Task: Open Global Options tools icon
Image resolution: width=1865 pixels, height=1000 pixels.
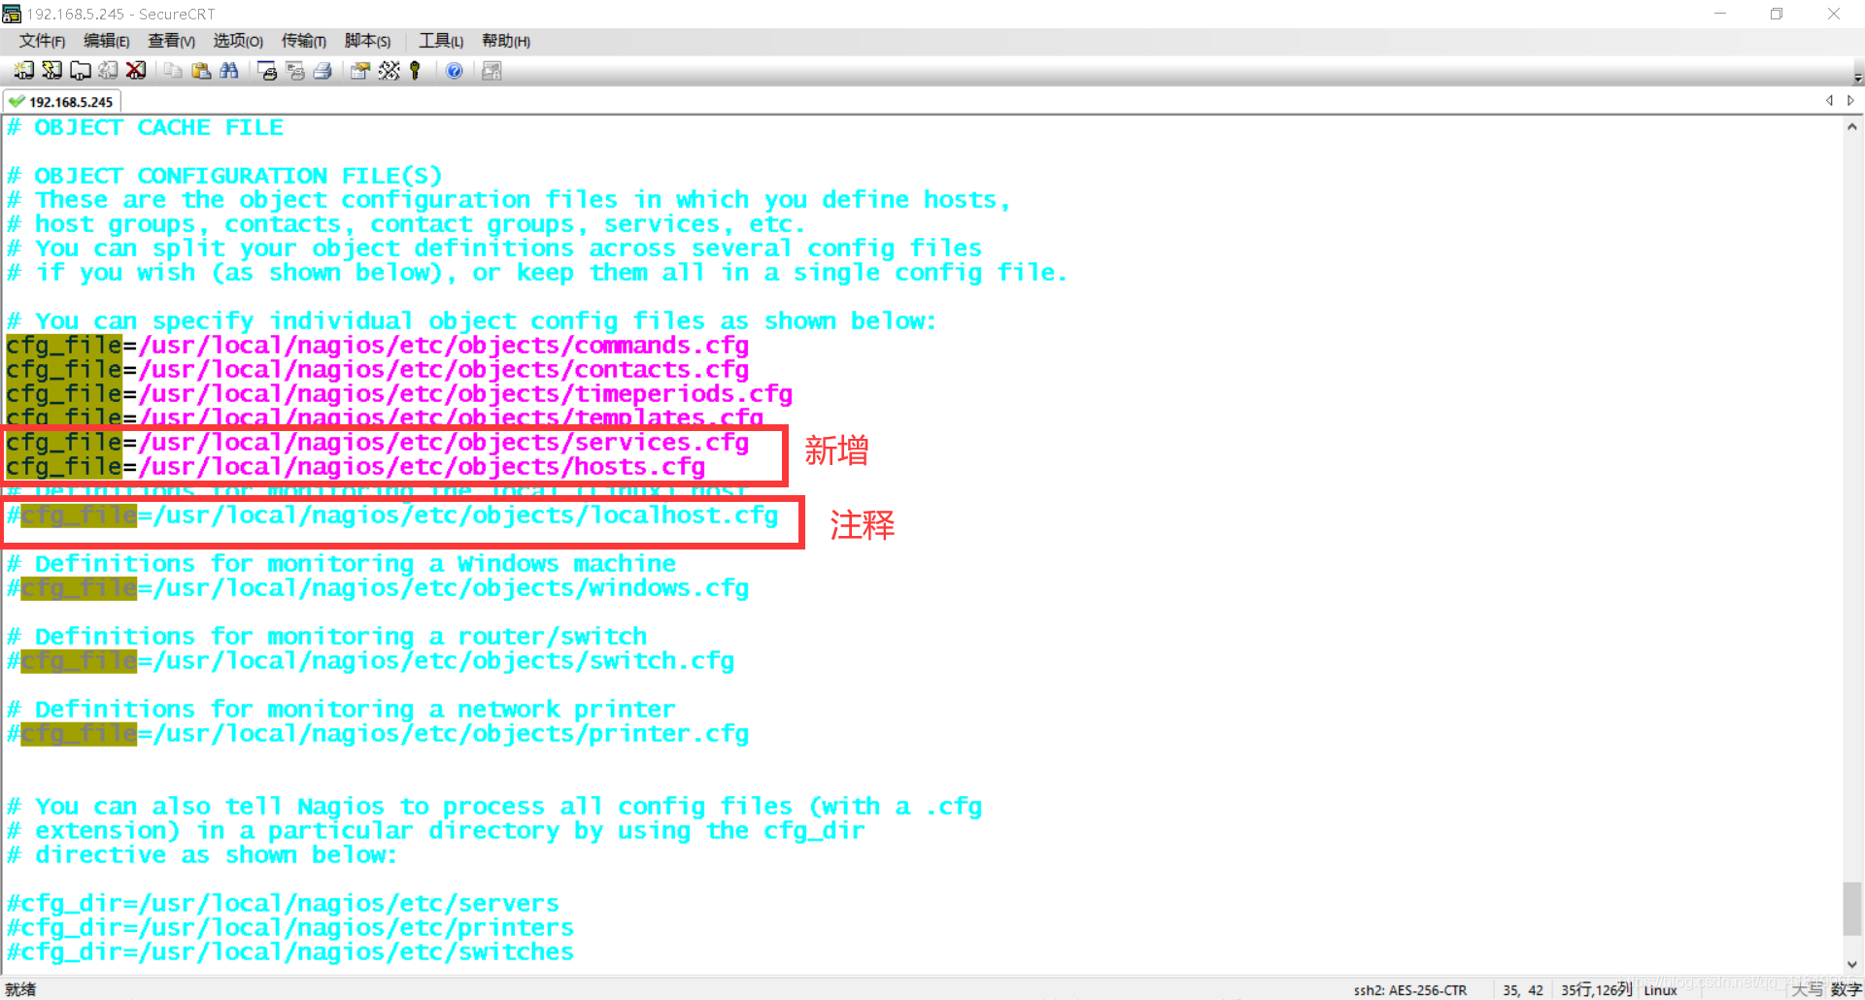Action: coord(389,71)
